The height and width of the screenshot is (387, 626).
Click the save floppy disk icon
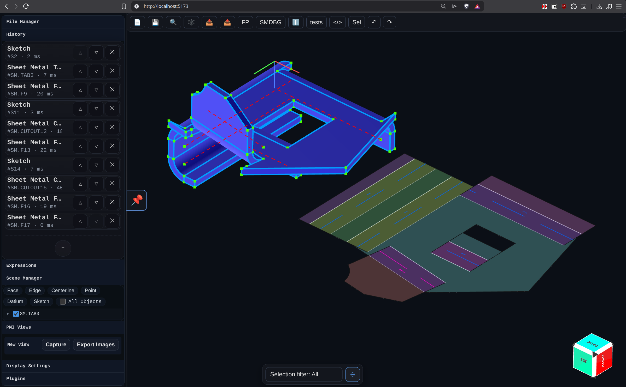155,22
